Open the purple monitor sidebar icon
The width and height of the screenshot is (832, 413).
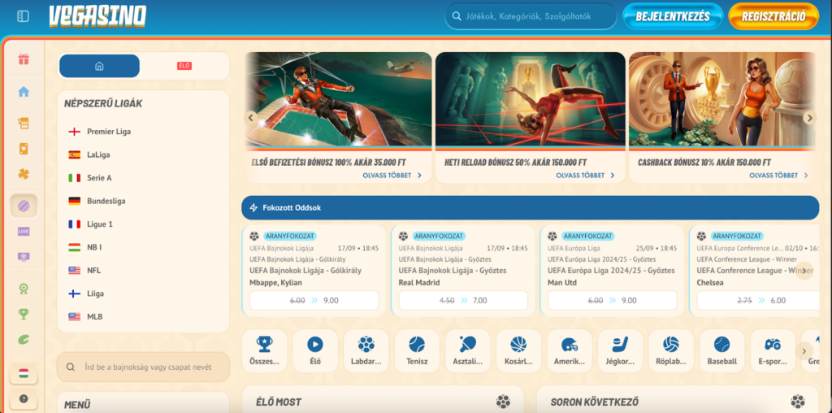tap(24, 256)
